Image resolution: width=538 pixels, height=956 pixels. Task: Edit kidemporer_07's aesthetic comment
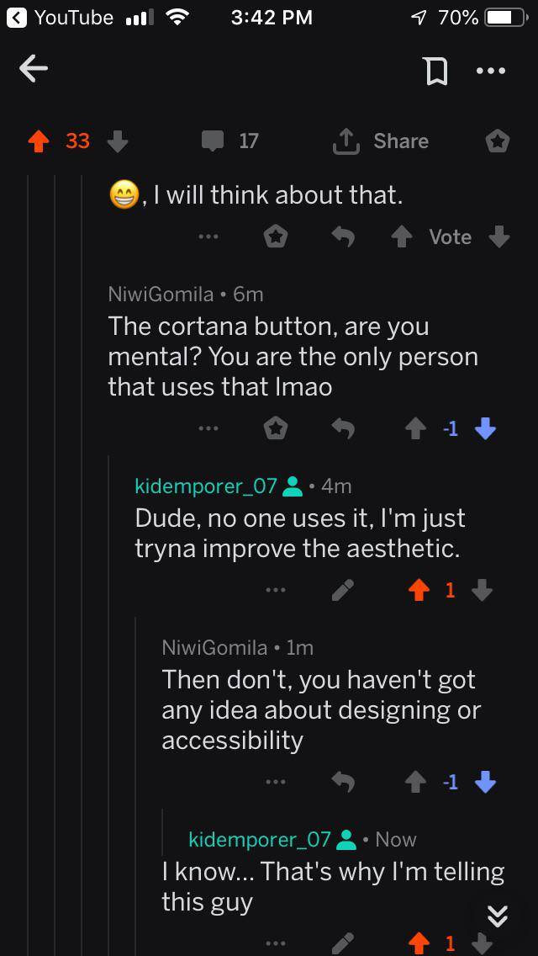[x=343, y=590]
